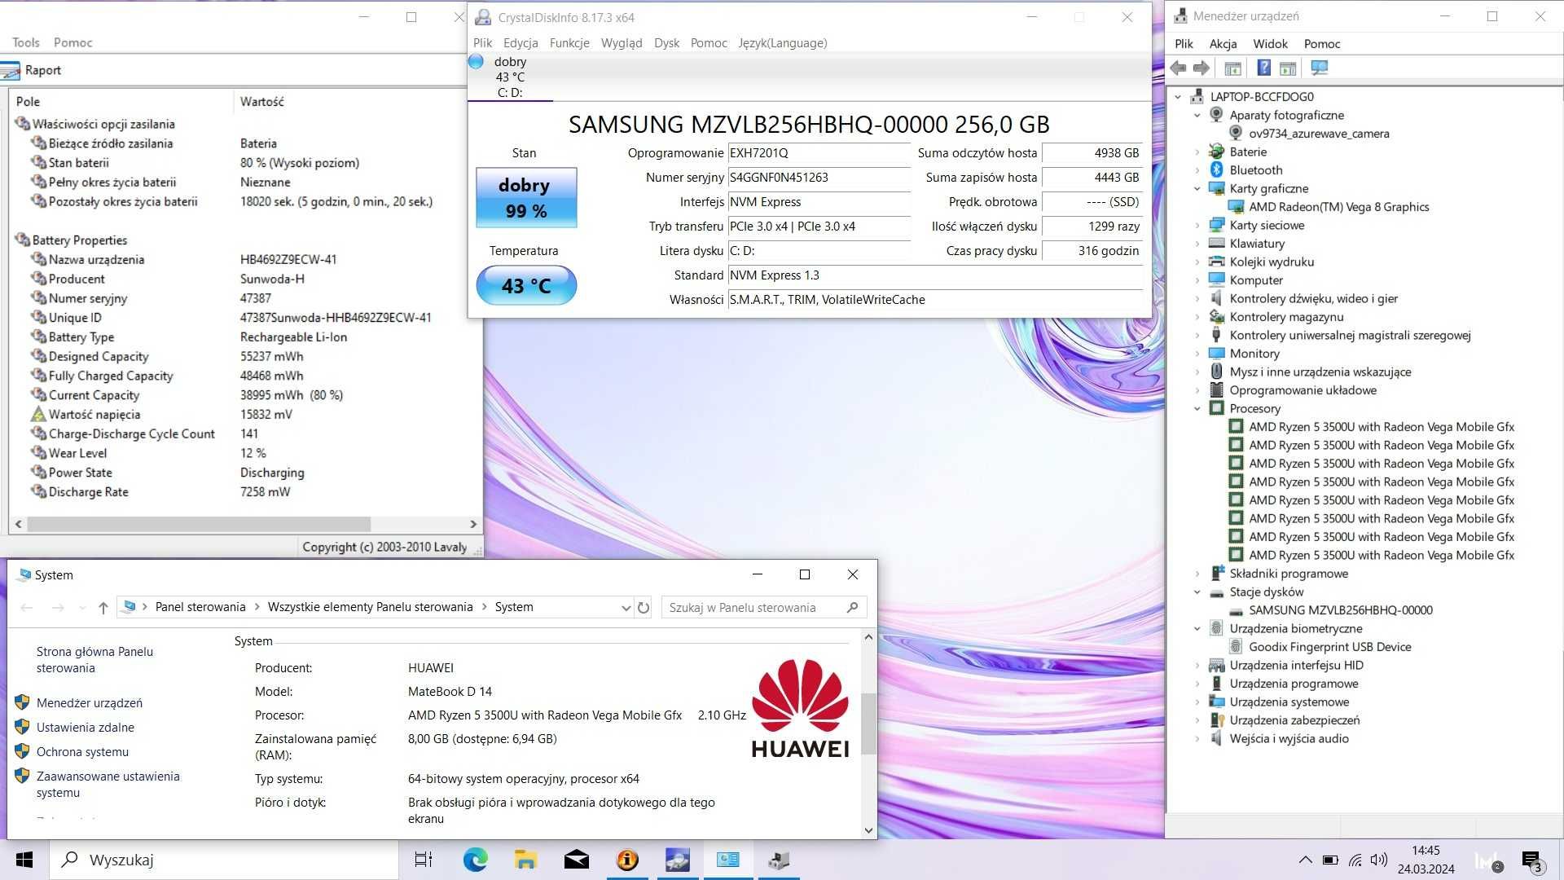1564x880 pixels.
Task: Click the volume icon in system tray
Action: (1378, 860)
